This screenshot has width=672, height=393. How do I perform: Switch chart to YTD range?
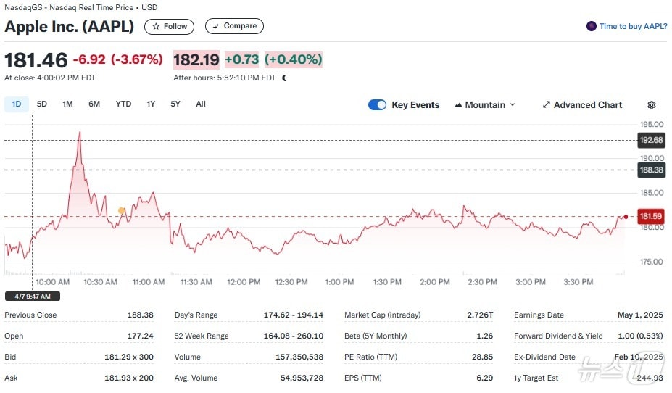(x=123, y=104)
